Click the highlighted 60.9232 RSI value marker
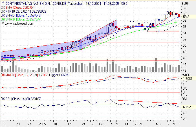Viewport: 196px width, 127px height. 188,107
